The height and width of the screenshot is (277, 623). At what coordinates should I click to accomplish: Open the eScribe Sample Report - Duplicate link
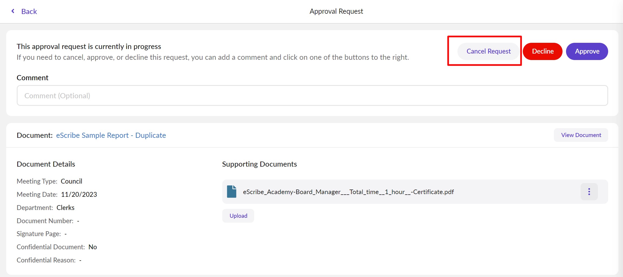pos(111,135)
